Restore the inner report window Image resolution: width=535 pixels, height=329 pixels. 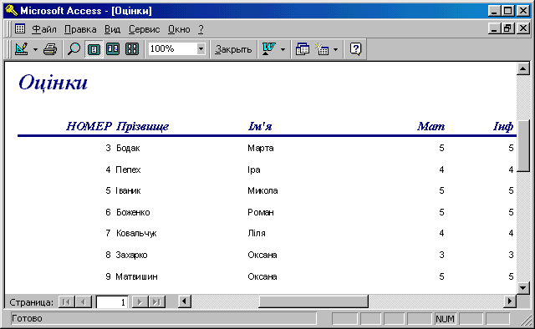coord(507,28)
